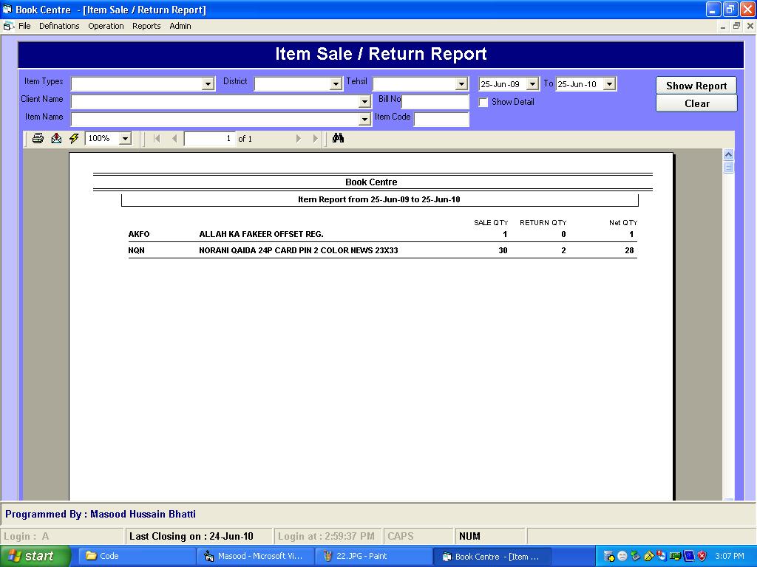Screen dimensions: 757x567
Task: Click the Bill No input field
Action: click(435, 101)
